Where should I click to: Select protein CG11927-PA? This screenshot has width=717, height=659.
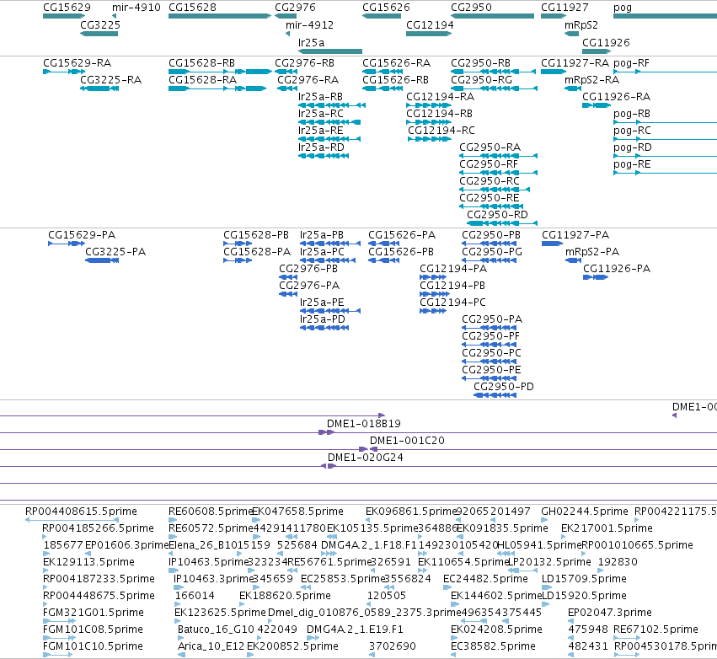click(552, 244)
